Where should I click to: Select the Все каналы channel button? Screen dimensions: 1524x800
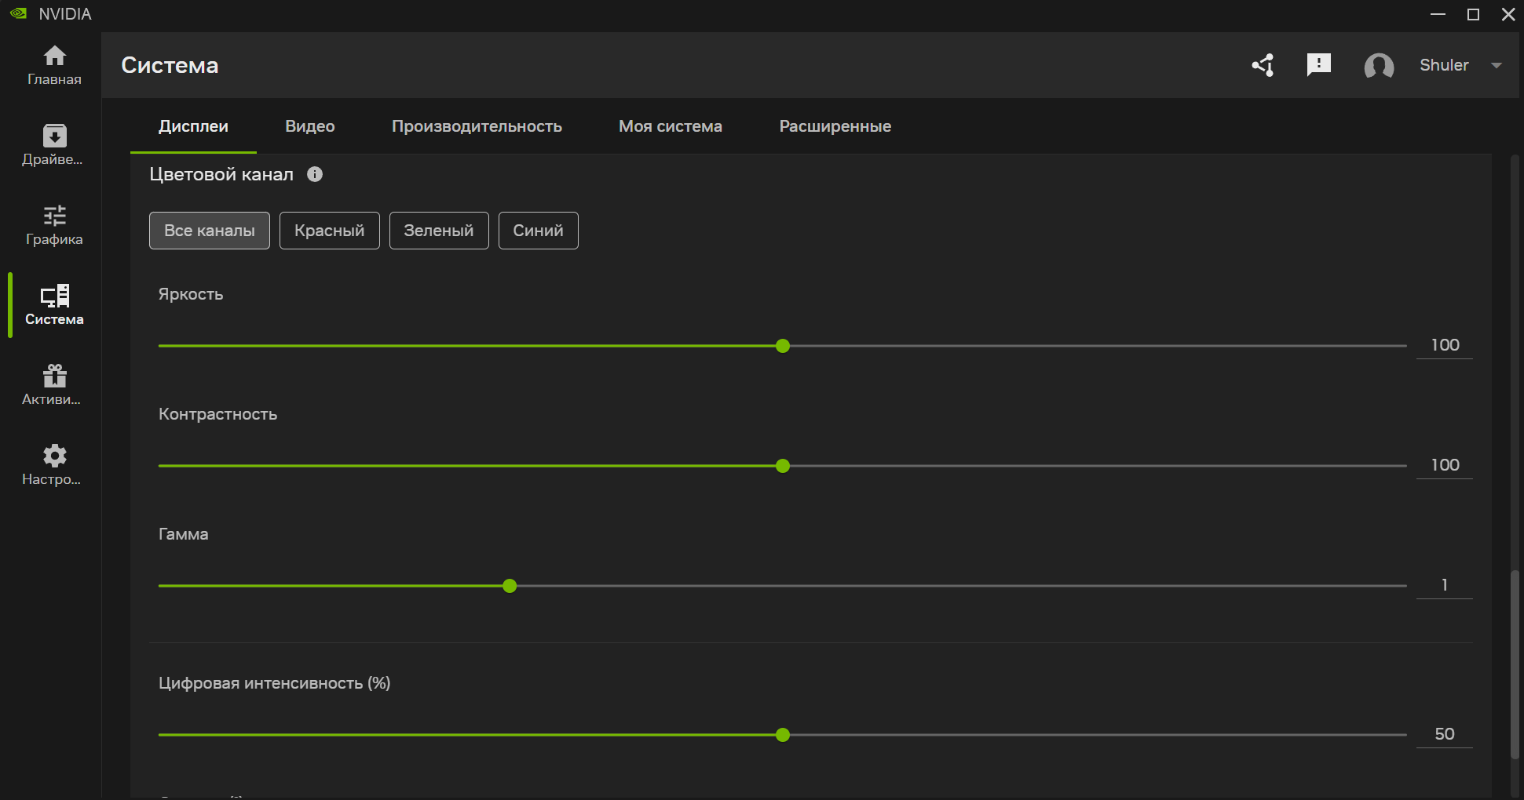click(210, 231)
